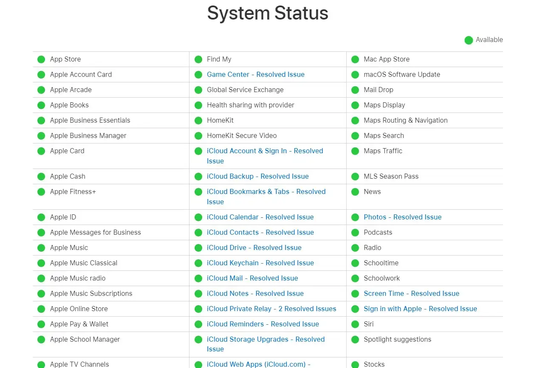
Task: Click the green dot for Spotlight suggestions
Action: tap(355, 340)
